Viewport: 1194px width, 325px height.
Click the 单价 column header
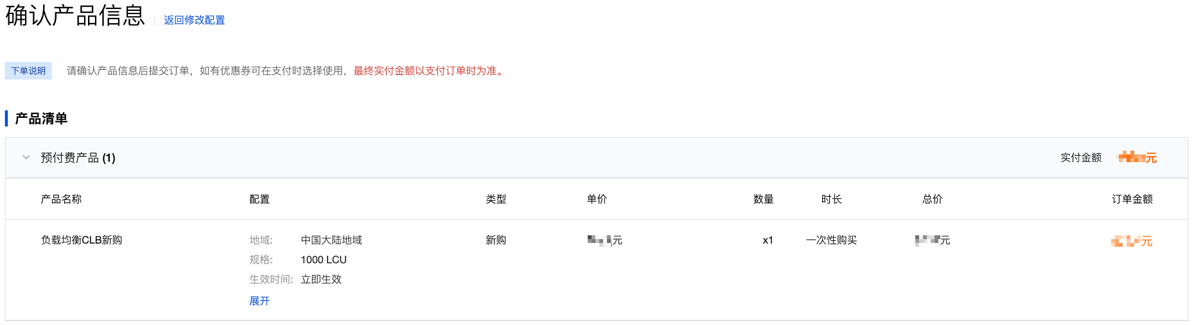(x=596, y=199)
